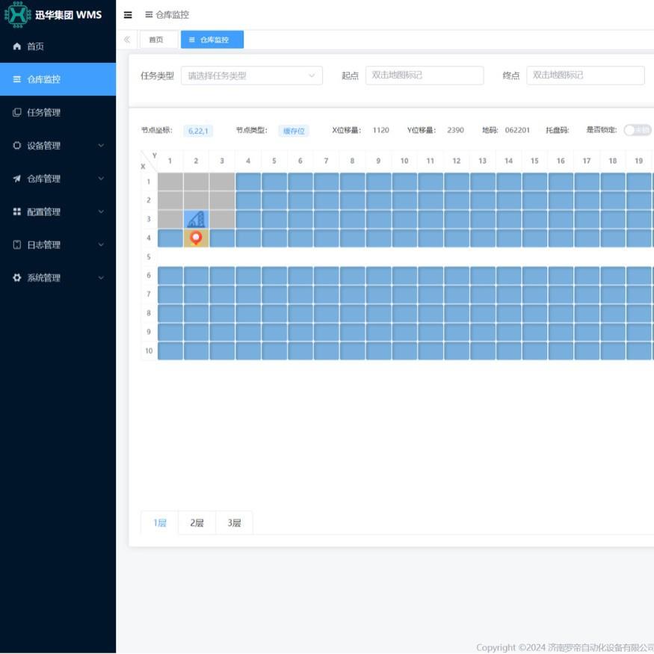
Task: Click the 地码 value 062201
Action: click(517, 130)
